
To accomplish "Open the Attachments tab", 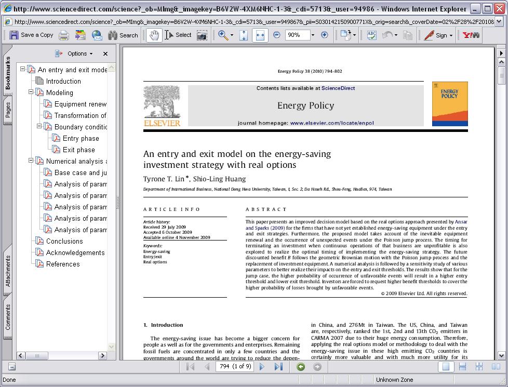I will (8, 271).
